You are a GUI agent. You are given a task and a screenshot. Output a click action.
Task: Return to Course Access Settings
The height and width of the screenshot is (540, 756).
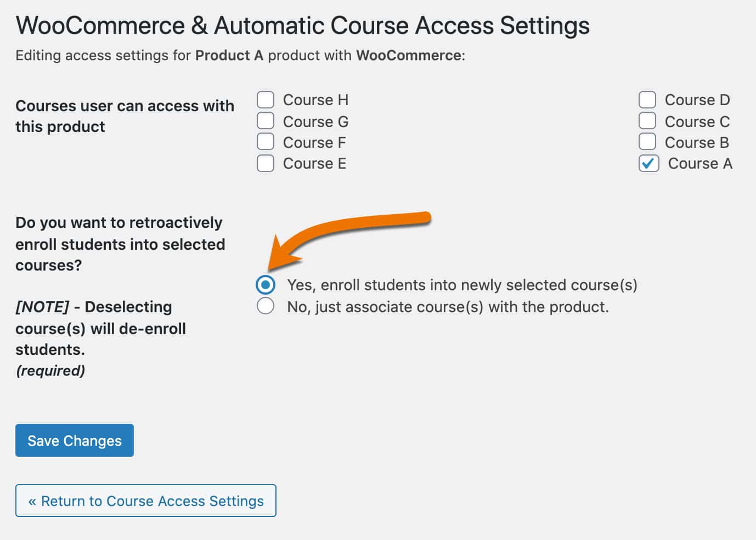[x=146, y=501]
